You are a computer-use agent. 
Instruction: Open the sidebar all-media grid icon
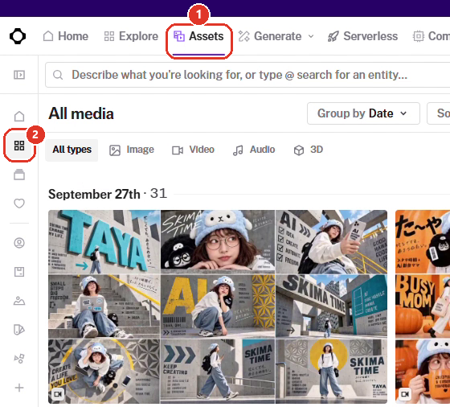pos(19,146)
